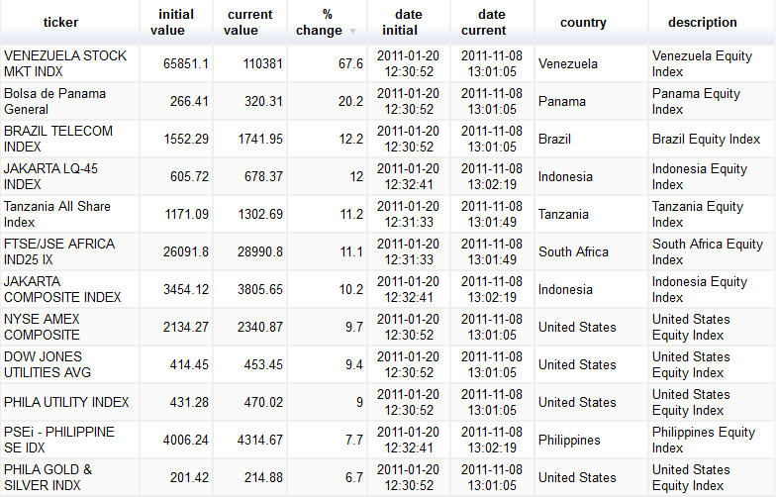776x497 pixels.
Task: Click the Venezuela Equity Index description
Action: 702,63
